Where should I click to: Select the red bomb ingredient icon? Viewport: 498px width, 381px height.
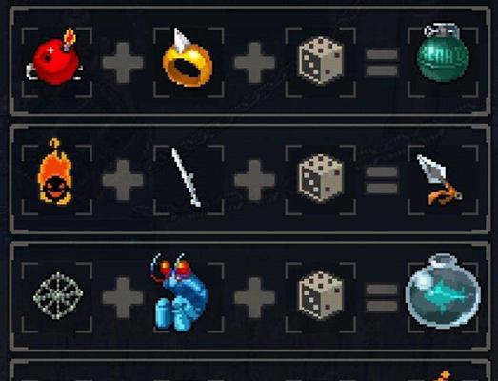tap(55, 57)
